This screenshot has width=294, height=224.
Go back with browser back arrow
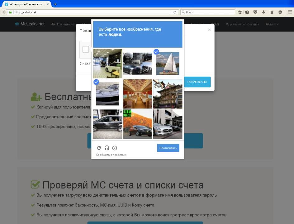tap(4, 12)
